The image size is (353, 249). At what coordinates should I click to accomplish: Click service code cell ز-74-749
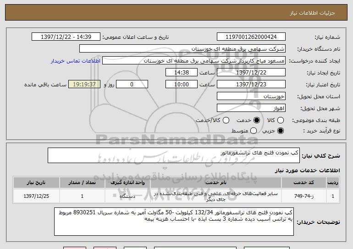[x=303, y=196]
